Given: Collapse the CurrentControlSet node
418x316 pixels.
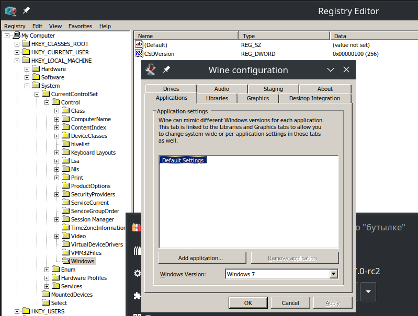Looking at the screenshot, I should 37,94.
